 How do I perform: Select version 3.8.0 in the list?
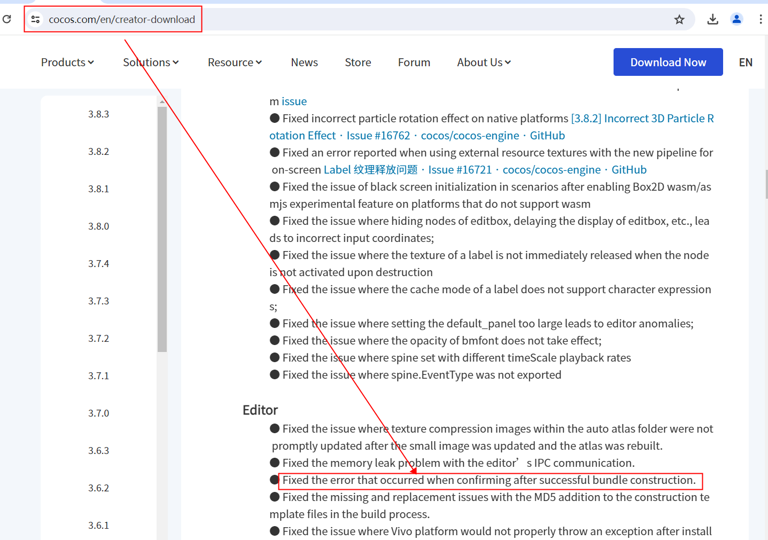click(99, 226)
